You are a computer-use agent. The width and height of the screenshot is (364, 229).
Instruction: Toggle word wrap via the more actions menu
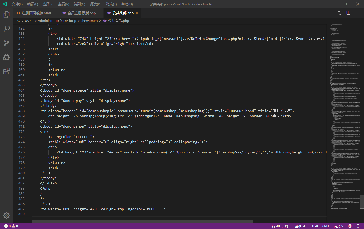pos(357,12)
